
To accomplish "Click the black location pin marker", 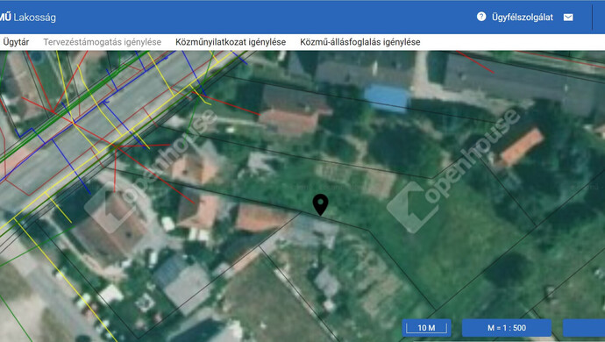I will pos(320,205).
